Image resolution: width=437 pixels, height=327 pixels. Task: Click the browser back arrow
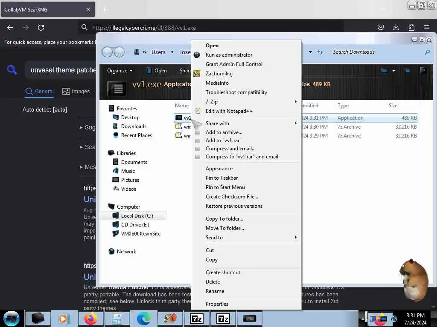pyautogui.click(x=10, y=28)
